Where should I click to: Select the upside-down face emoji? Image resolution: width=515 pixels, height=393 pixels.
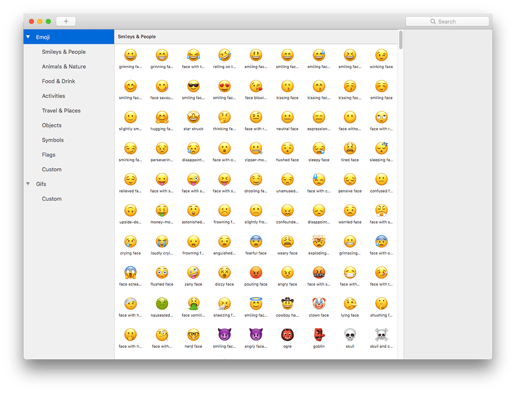tap(130, 210)
